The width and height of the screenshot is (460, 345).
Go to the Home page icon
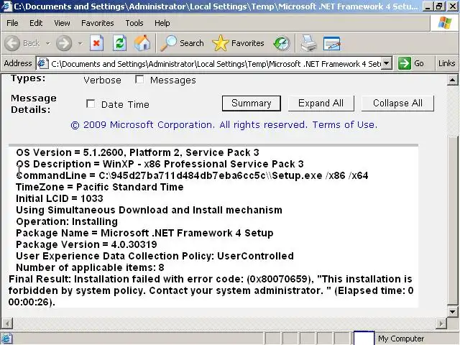pyautogui.click(x=142, y=43)
